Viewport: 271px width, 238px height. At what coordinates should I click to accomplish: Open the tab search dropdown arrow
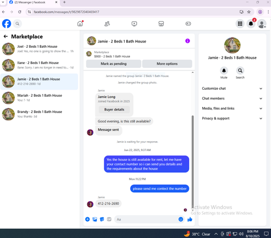click(3, 2)
